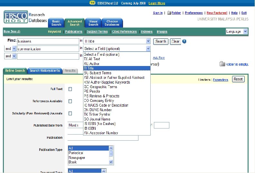Click the Reset button
Screen dimensions: 255x173
click(238, 79)
